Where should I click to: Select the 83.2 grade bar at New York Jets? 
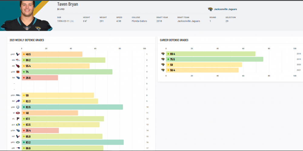point(73,142)
